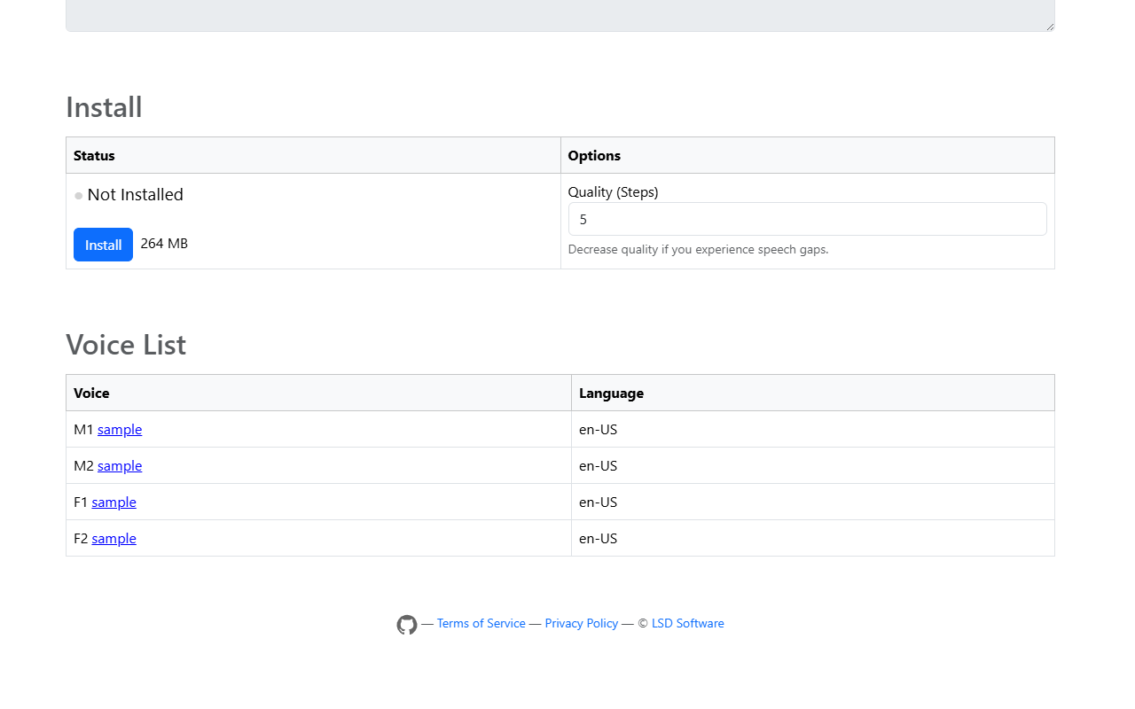Select the Voice column header
Viewport: 1135px width, 709px height.
click(x=91, y=393)
